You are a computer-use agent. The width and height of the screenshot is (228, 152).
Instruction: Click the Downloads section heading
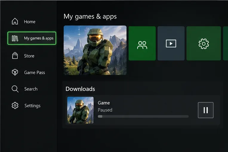pyautogui.click(x=80, y=89)
